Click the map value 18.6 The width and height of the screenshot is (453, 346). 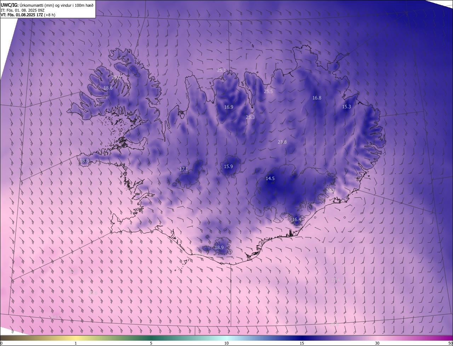point(108,88)
